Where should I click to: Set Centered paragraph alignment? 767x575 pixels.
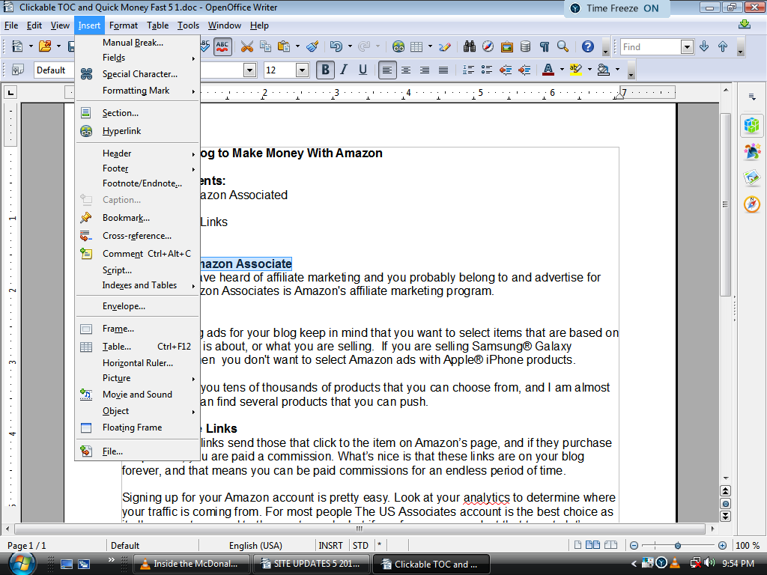click(x=405, y=70)
